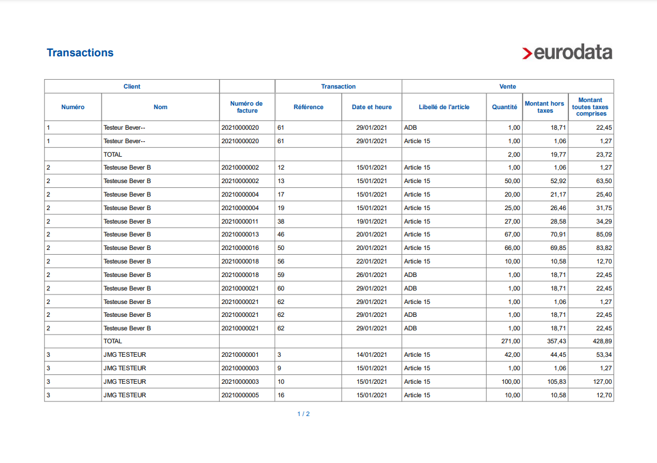This screenshot has width=657, height=463.
Task: Click the TOTAL row with 428,89
Action: (329, 341)
